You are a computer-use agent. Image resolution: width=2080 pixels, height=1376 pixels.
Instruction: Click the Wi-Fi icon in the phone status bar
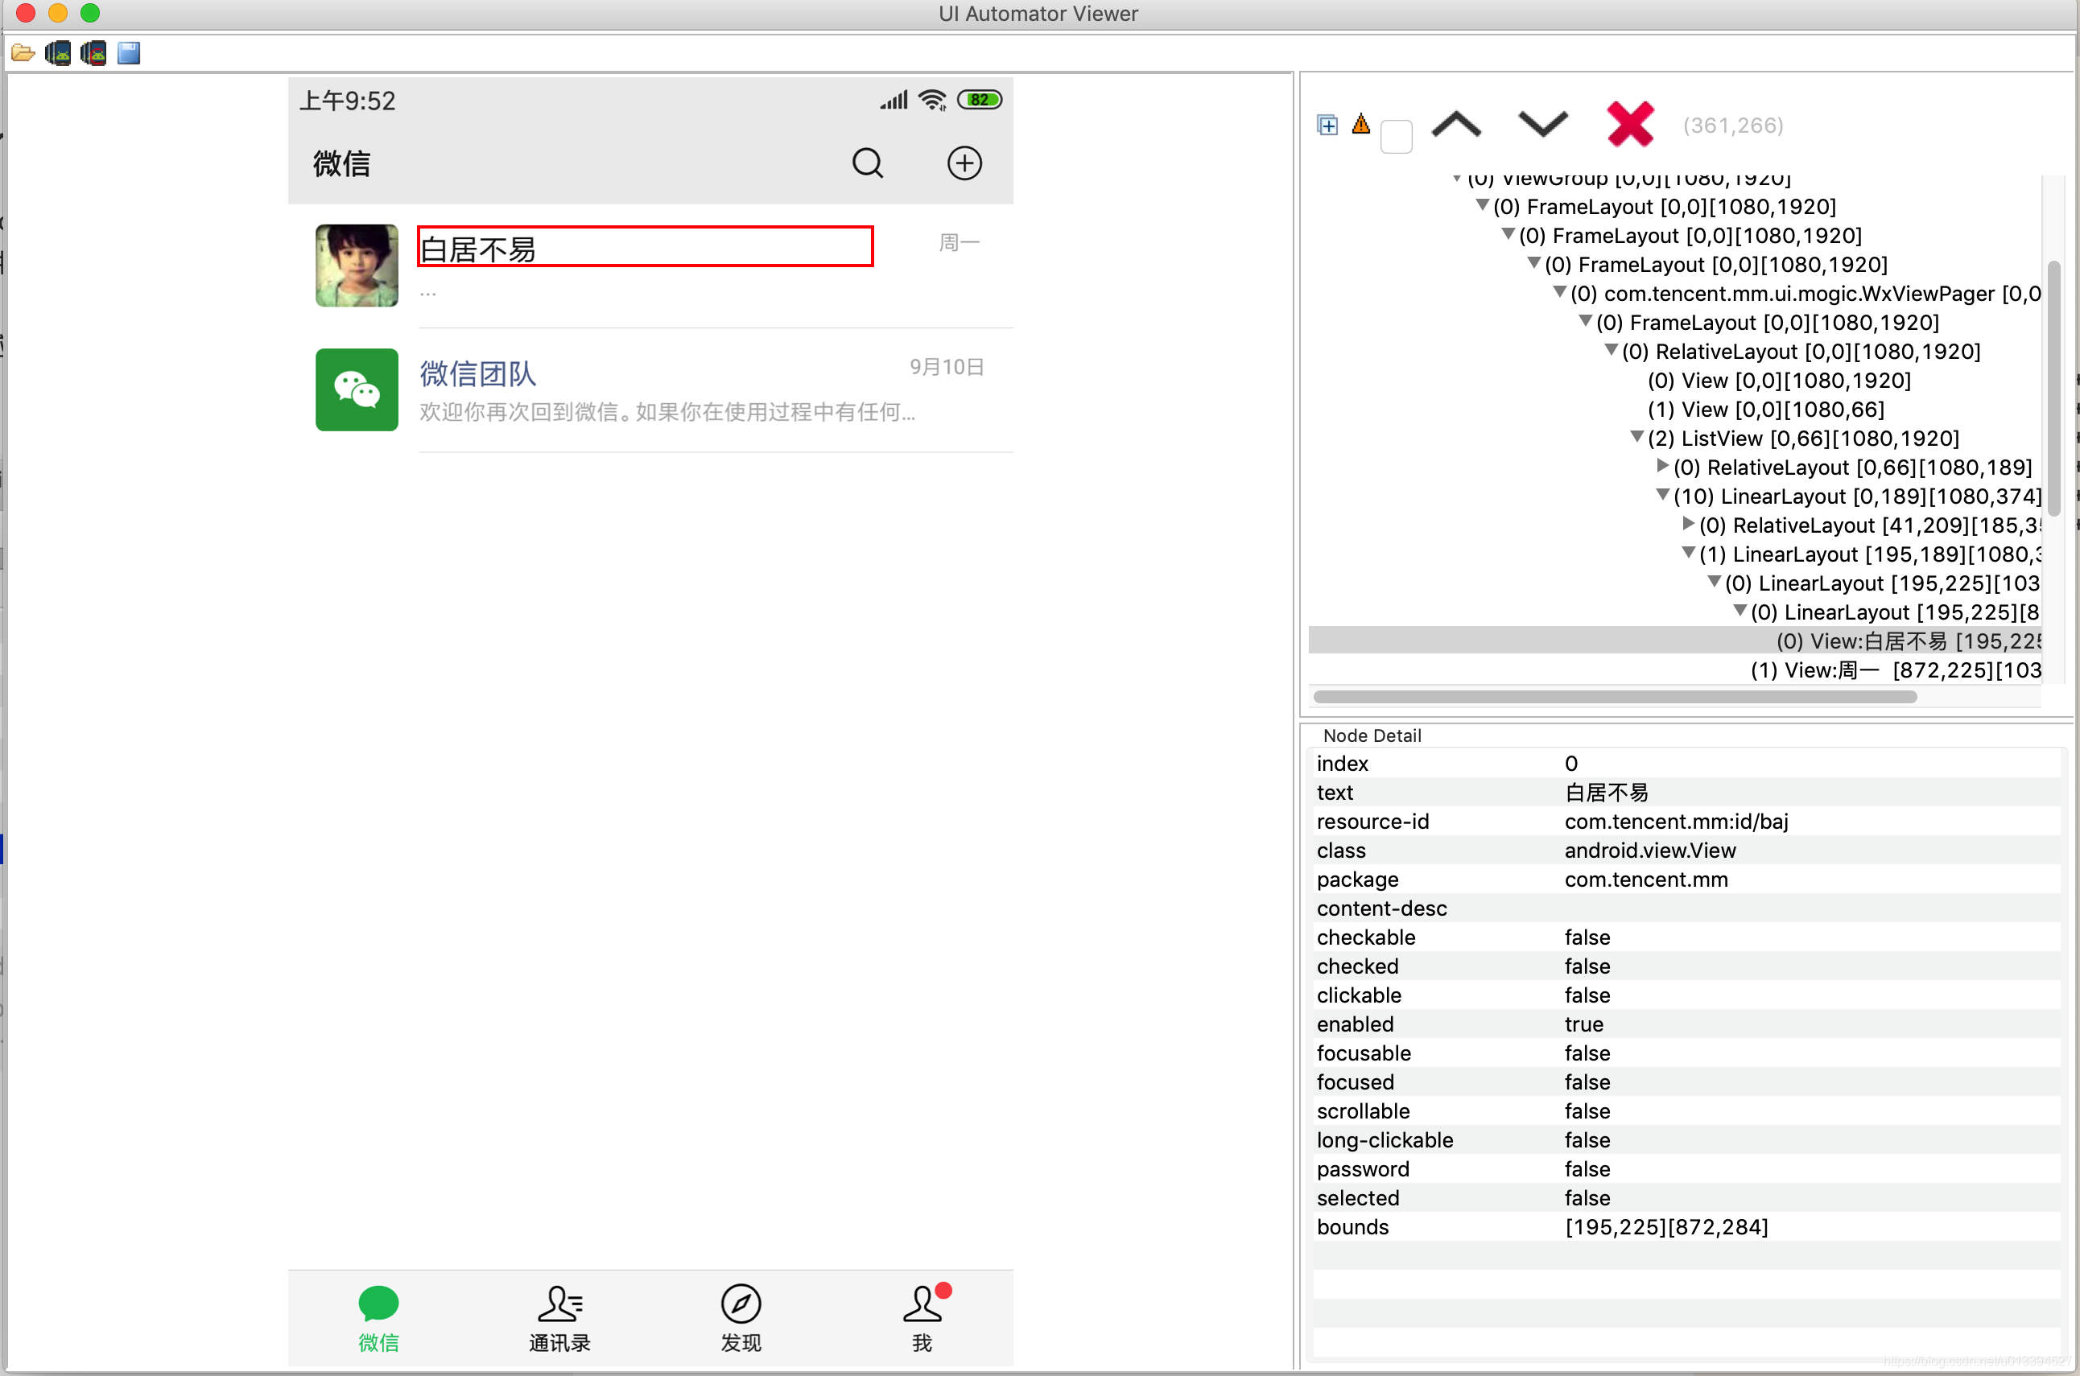pyautogui.click(x=932, y=100)
